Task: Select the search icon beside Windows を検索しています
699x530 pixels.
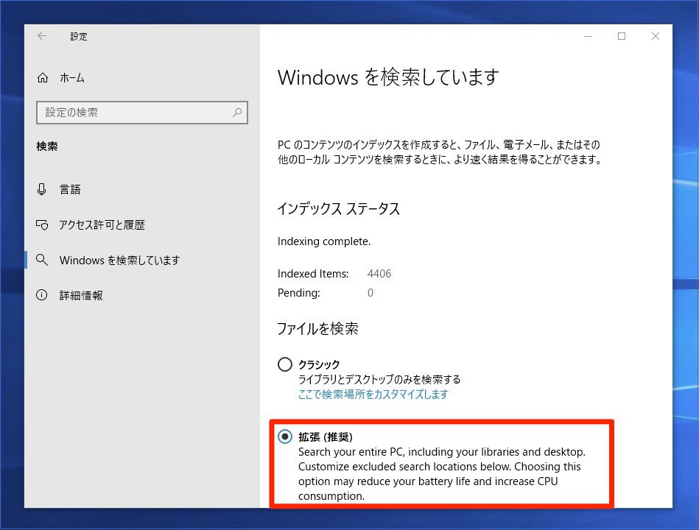Action: (x=42, y=260)
